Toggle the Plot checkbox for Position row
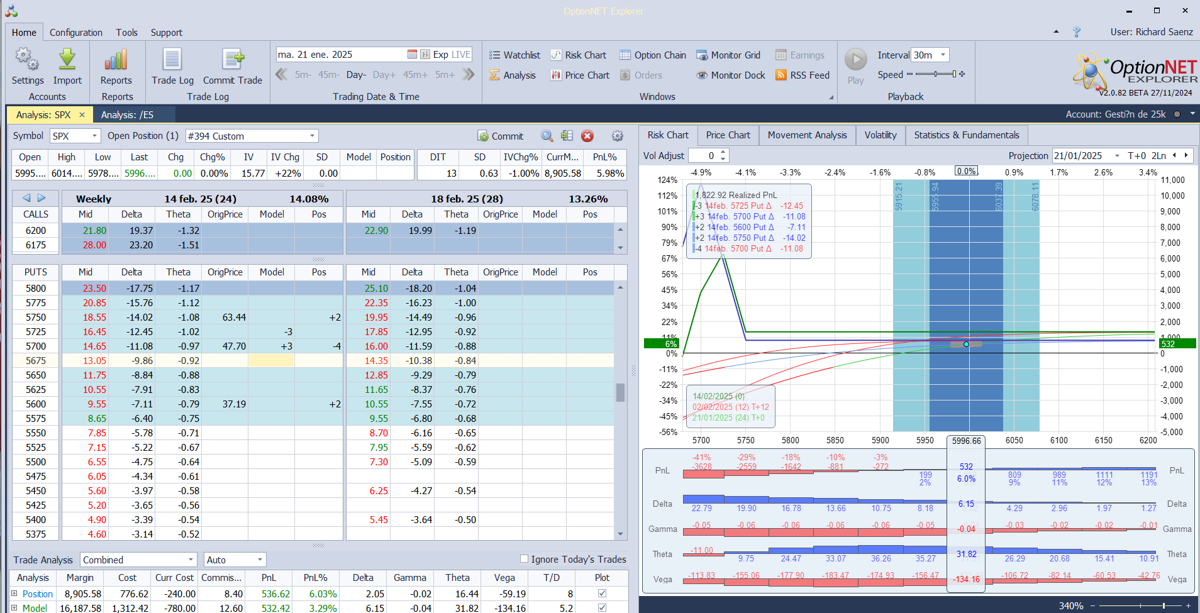 pyautogui.click(x=602, y=594)
